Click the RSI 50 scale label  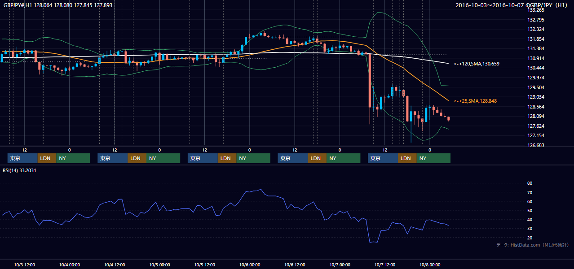pyautogui.click(x=530, y=210)
